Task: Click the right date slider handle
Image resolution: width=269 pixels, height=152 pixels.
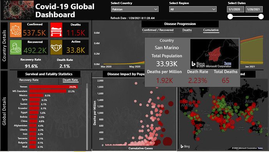Action: 261,16
